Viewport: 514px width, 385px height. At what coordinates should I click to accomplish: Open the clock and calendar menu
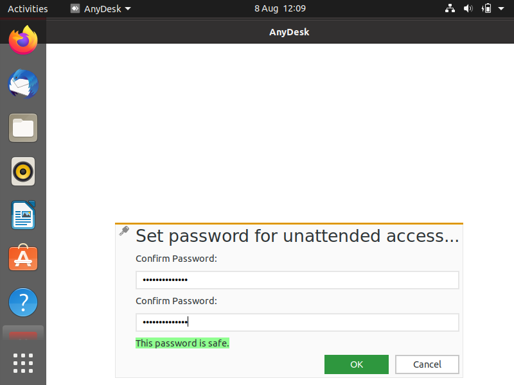(280, 8)
